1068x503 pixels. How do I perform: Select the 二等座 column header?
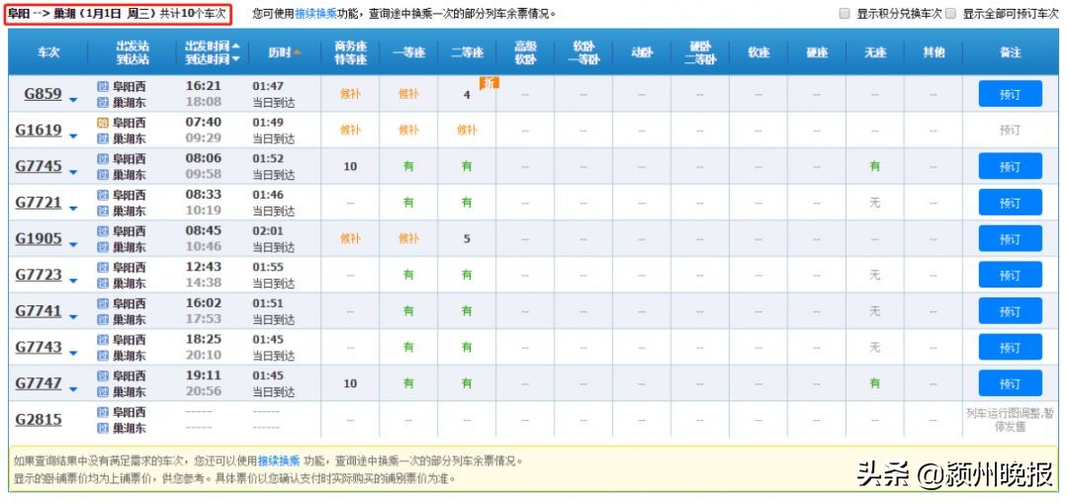pyautogui.click(x=467, y=52)
